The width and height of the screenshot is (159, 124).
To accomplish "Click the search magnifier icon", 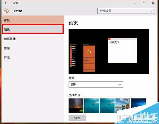I will 152,11.
